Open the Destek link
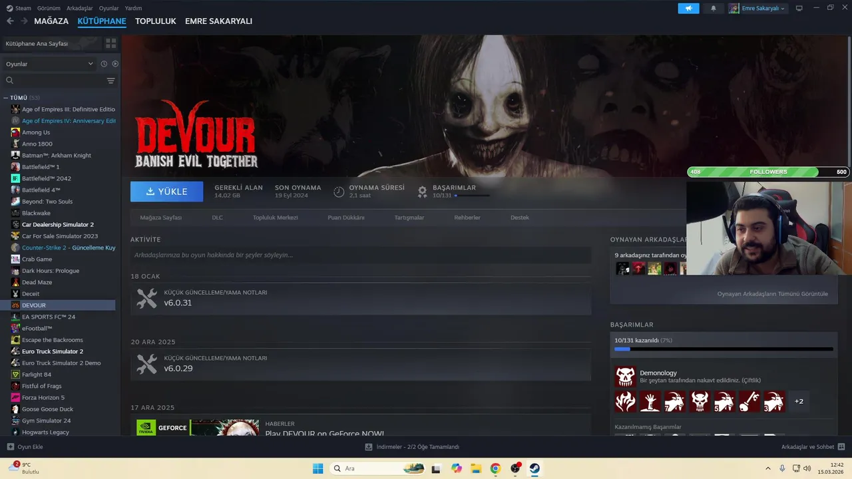This screenshot has height=479, width=852. pos(520,218)
